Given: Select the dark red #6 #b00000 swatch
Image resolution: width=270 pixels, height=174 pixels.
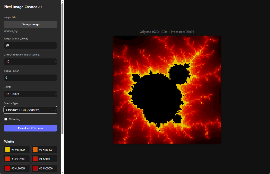Looking at the screenshot, I should click(35, 168).
